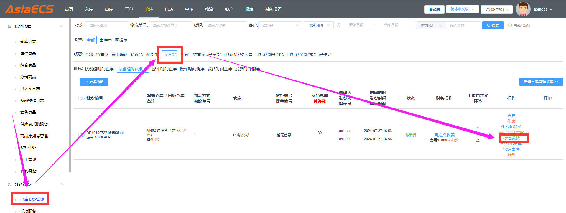Viewport: 566px width, 213px height.
Task: Open the 系统设置 top menu
Action: 273,9
